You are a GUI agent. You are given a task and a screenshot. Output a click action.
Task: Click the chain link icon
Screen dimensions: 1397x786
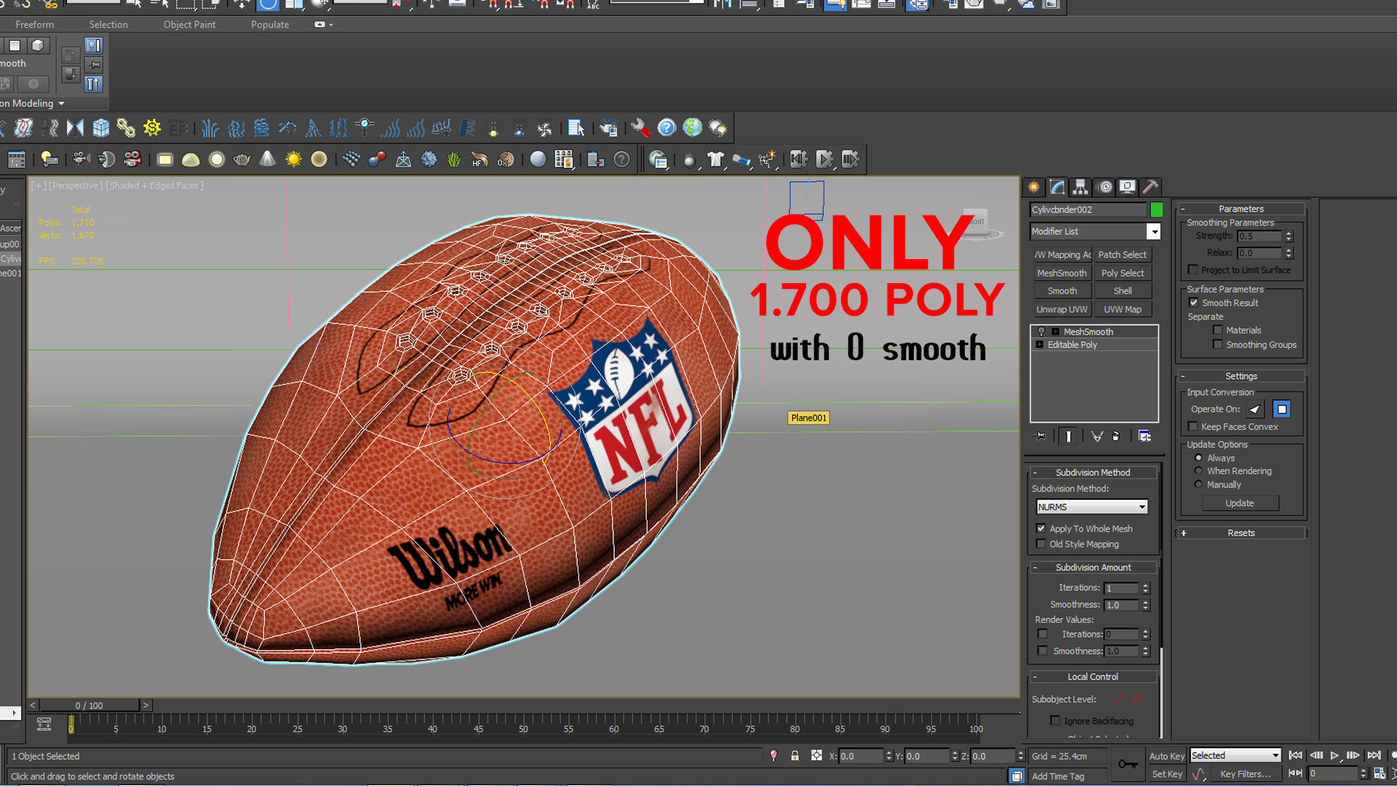point(126,128)
